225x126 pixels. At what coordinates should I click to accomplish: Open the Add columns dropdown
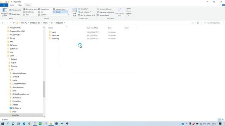point(84,12)
